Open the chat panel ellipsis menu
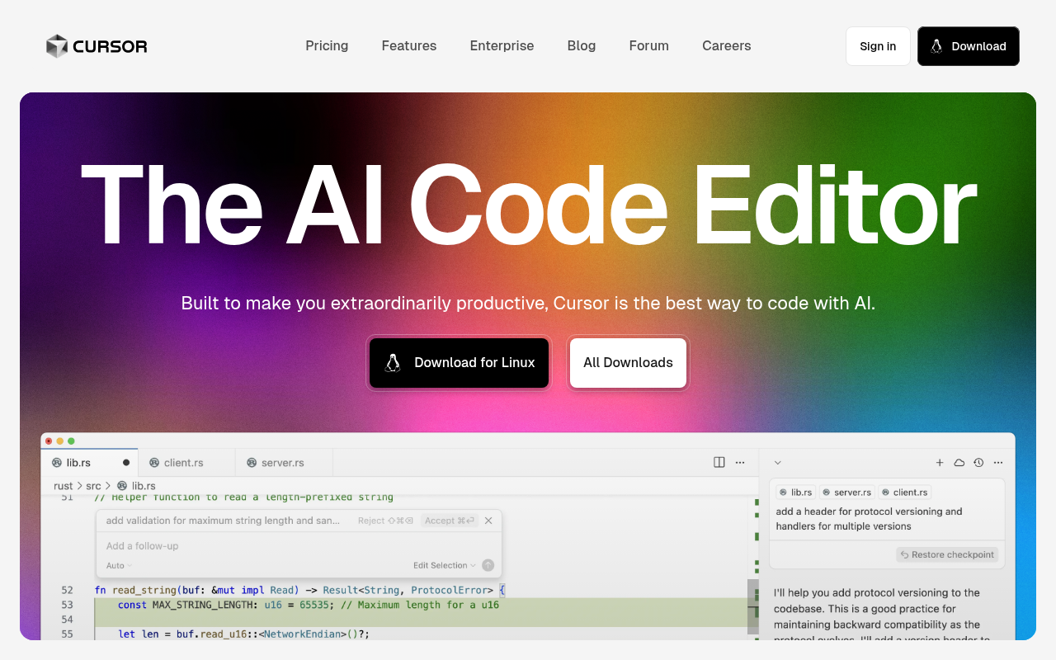 click(998, 463)
